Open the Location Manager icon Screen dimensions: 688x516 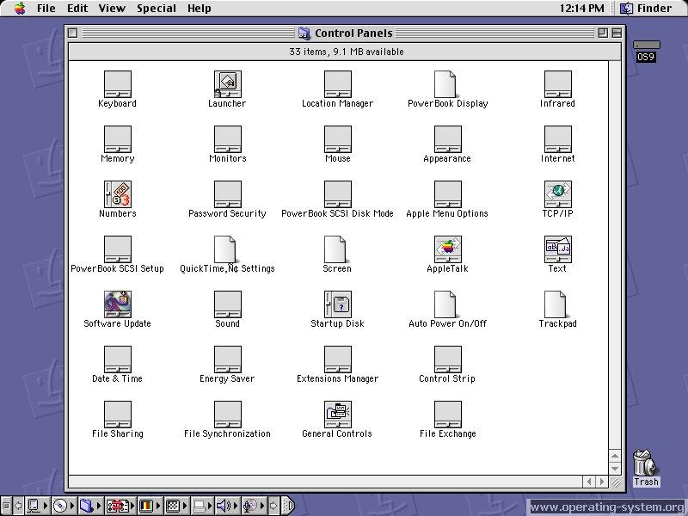click(x=337, y=84)
